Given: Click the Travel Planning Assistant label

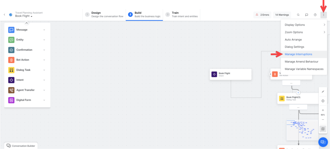Looking at the screenshot, I should (x=29, y=13).
